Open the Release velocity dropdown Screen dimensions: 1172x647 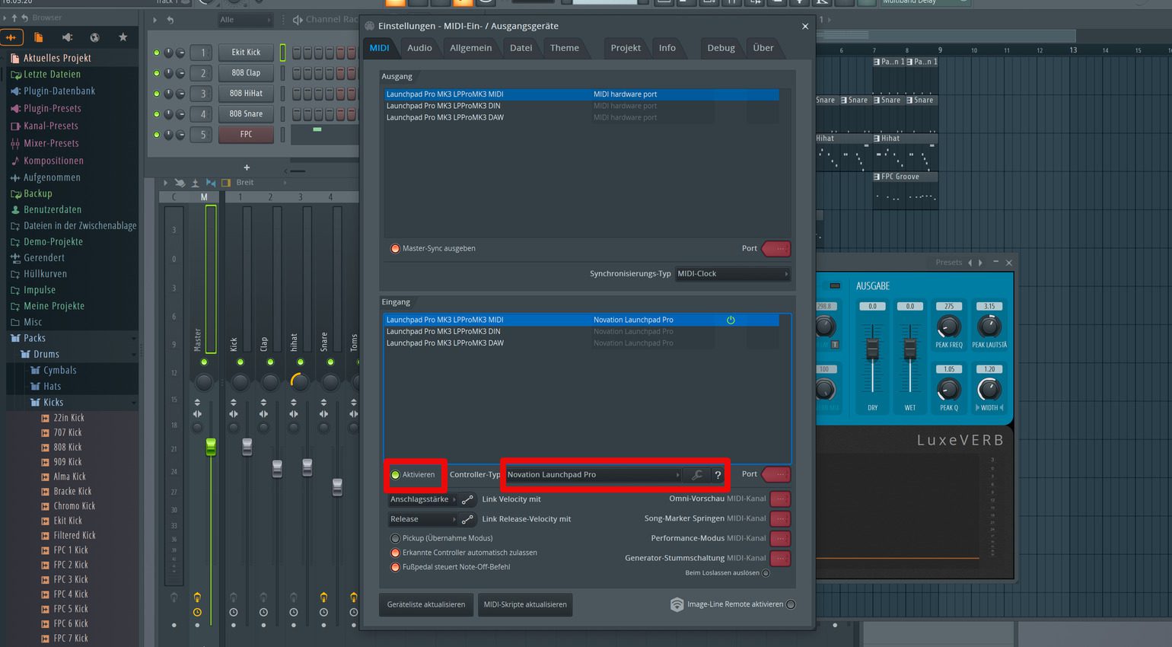point(422,519)
